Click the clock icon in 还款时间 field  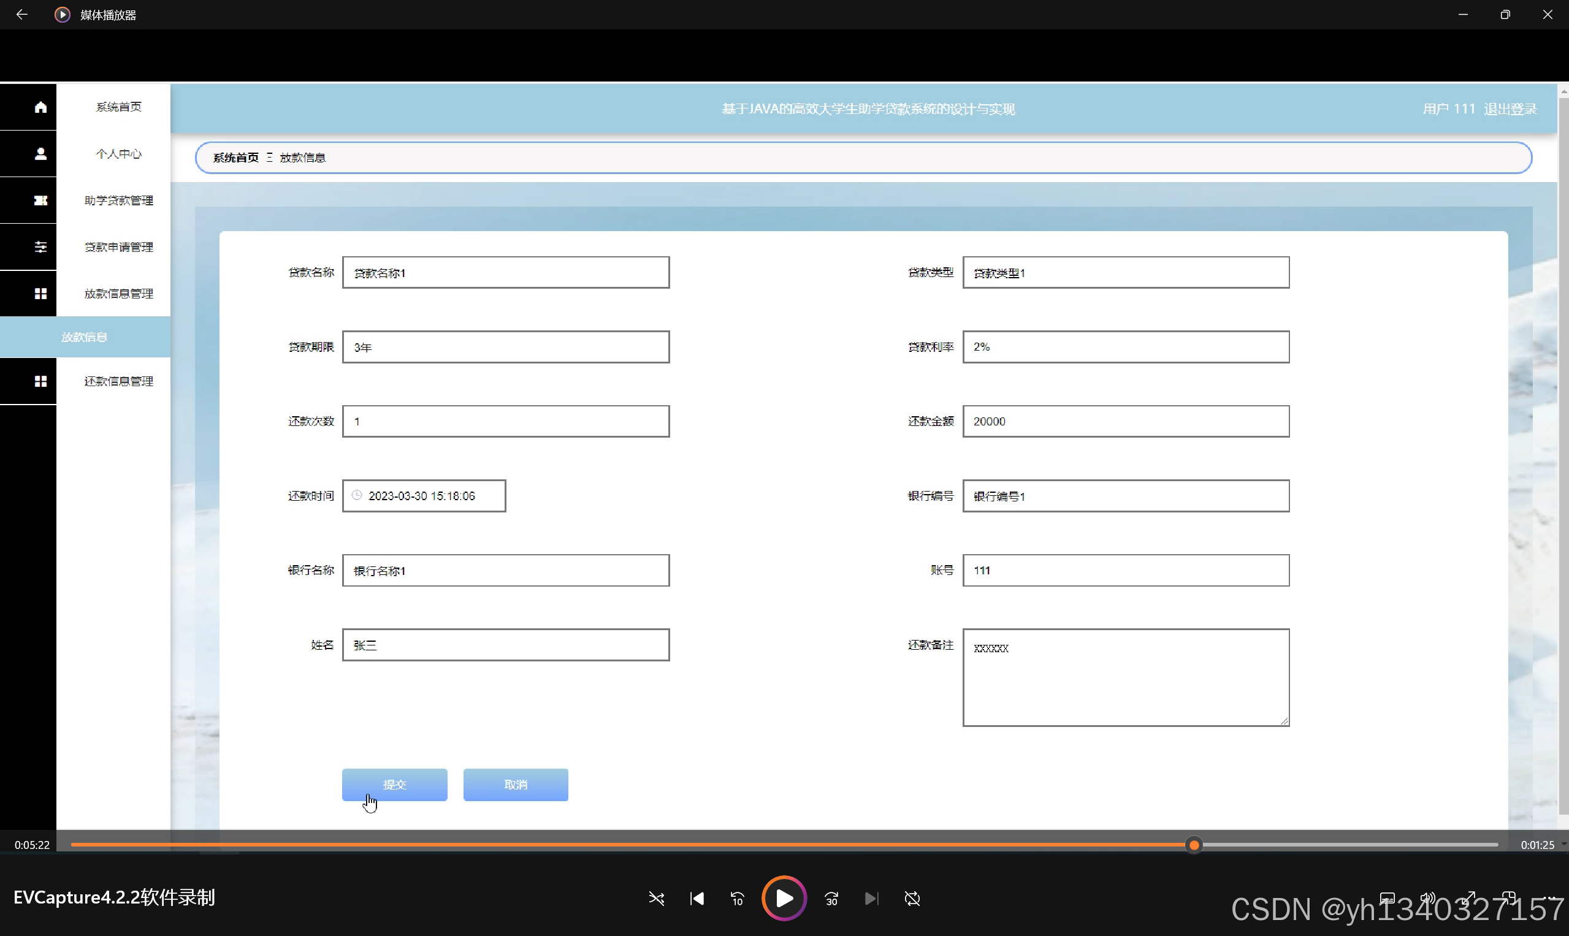[x=356, y=495]
